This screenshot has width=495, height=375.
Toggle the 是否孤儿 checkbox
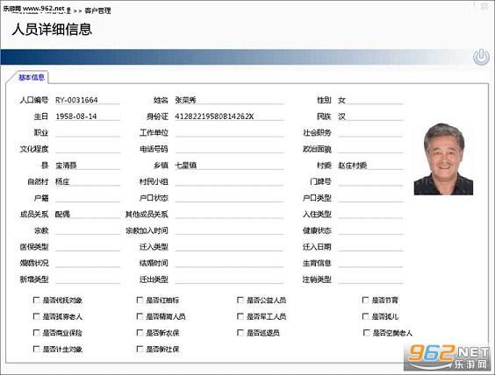click(365, 316)
